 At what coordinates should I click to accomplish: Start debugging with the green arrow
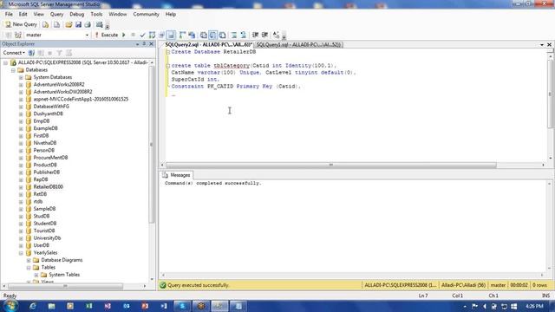[124, 35]
